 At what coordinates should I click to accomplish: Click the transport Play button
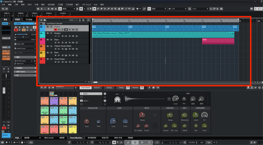[142, 142]
